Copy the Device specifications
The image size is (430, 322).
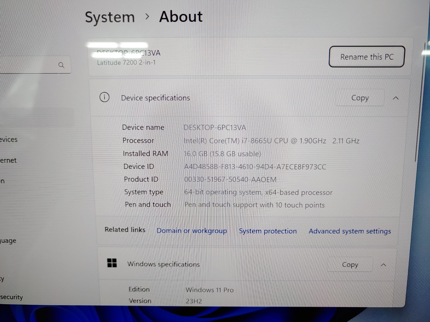coord(360,98)
